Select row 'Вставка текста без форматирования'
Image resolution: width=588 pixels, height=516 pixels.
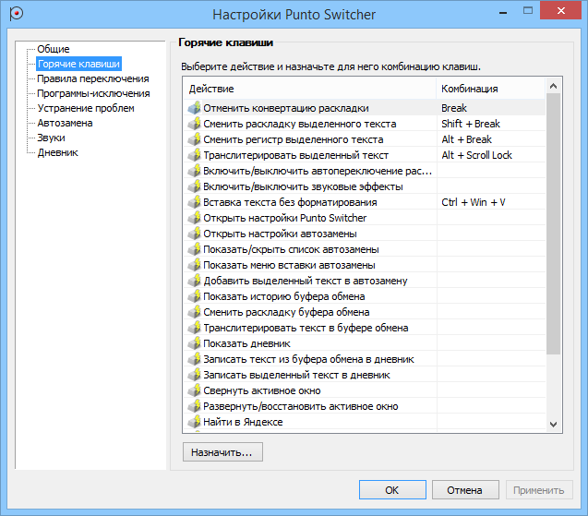tap(364, 202)
